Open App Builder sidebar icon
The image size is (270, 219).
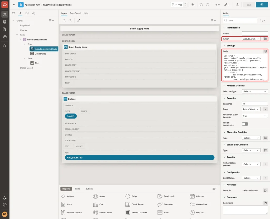pos(5,14)
